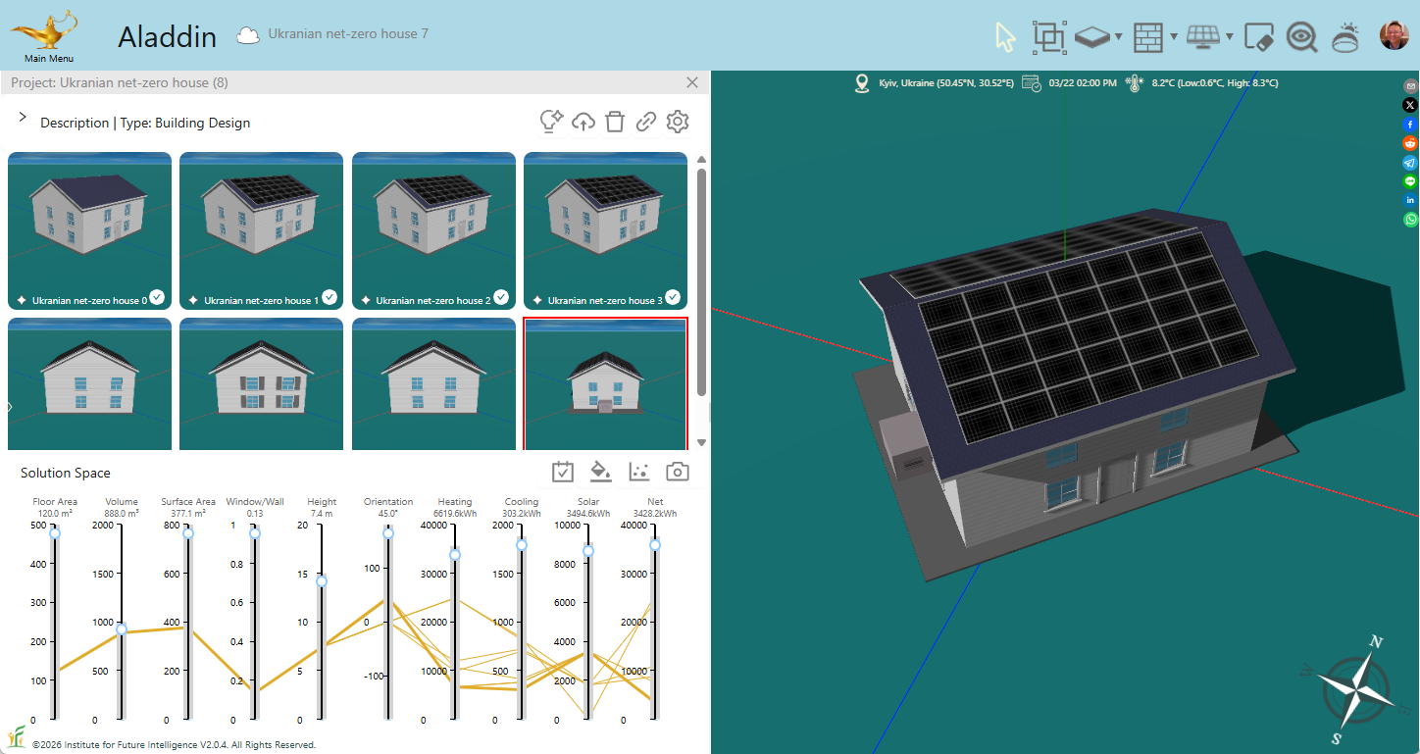Image resolution: width=1420 pixels, height=754 pixels.
Task: Open the foundation tool dropdown arrow
Action: click(x=1119, y=37)
